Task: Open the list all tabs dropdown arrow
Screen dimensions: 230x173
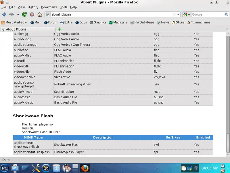Action: click(x=227, y=29)
